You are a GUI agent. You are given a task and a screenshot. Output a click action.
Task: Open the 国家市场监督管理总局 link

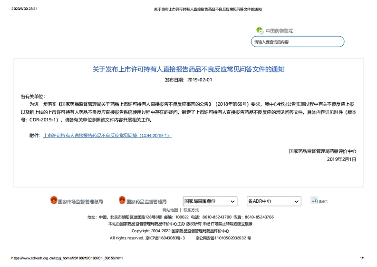(80, 201)
